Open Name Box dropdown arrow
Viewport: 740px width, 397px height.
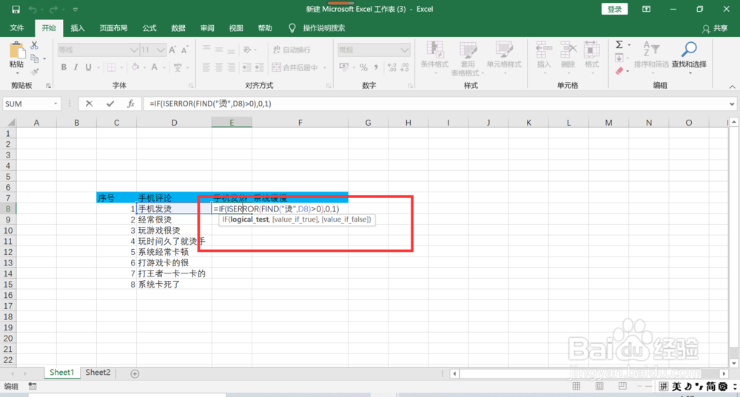click(55, 104)
